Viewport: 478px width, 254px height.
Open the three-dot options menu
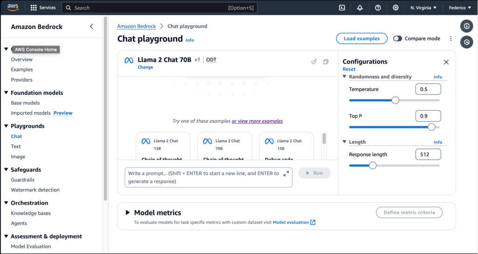(x=450, y=39)
